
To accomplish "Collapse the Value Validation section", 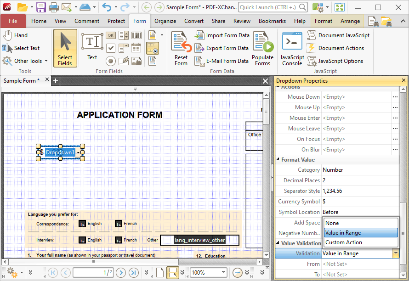I will click(x=278, y=243).
